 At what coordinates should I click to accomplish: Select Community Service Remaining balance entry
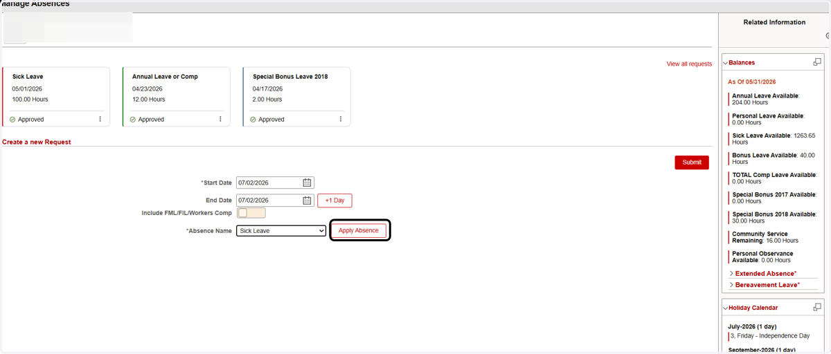point(765,237)
